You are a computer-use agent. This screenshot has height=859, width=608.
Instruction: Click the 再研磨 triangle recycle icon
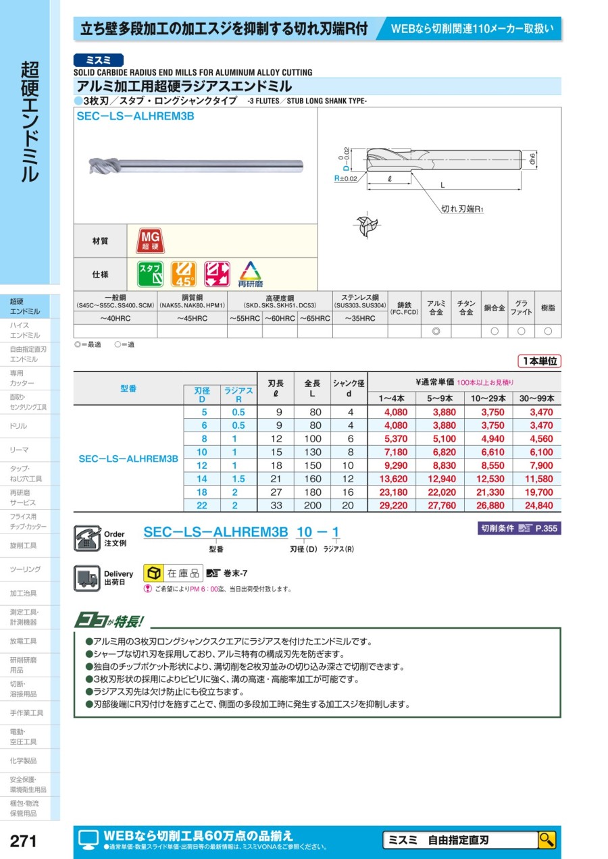coord(250,274)
